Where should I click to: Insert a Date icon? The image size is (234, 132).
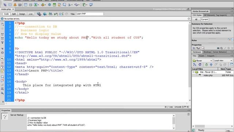(54, 5)
